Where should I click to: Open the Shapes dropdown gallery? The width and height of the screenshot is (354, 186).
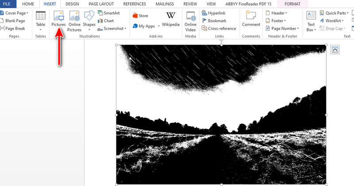point(89,20)
